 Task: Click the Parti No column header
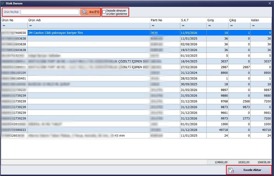click(165, 20)
